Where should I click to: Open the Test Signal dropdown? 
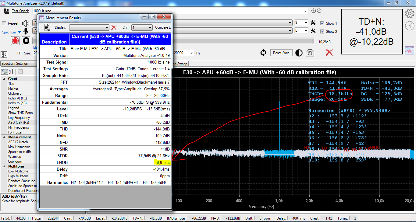[x=306, y=11]
